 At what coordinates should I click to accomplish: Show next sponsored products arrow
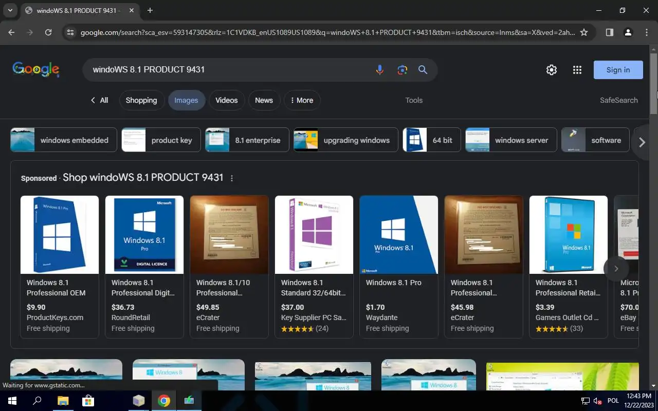[616, 268]
